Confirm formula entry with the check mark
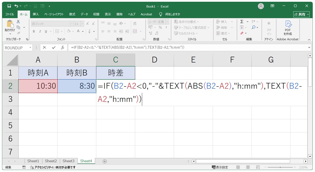The height and width of the screenshot is (172, 315). point(54,47)
